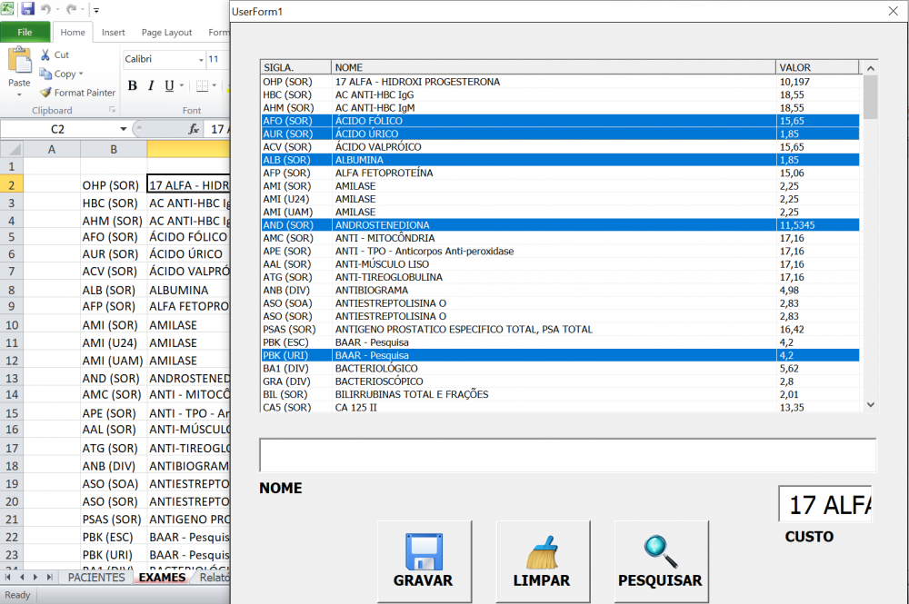Switch to the Insert ribbon tab
Screen dimensions: 909x604
tap(114, 33)
